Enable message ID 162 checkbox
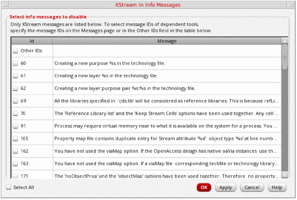Screen dimensions: 297x200 point(15,151)
